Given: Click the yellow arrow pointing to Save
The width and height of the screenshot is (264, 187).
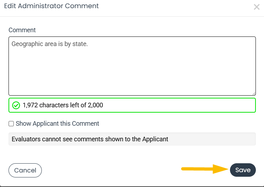Looking at the screenshot, I should coord(205,169).
